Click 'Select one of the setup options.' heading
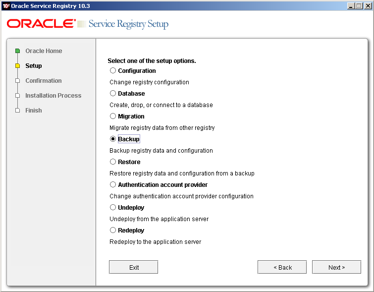 point(152,61)
